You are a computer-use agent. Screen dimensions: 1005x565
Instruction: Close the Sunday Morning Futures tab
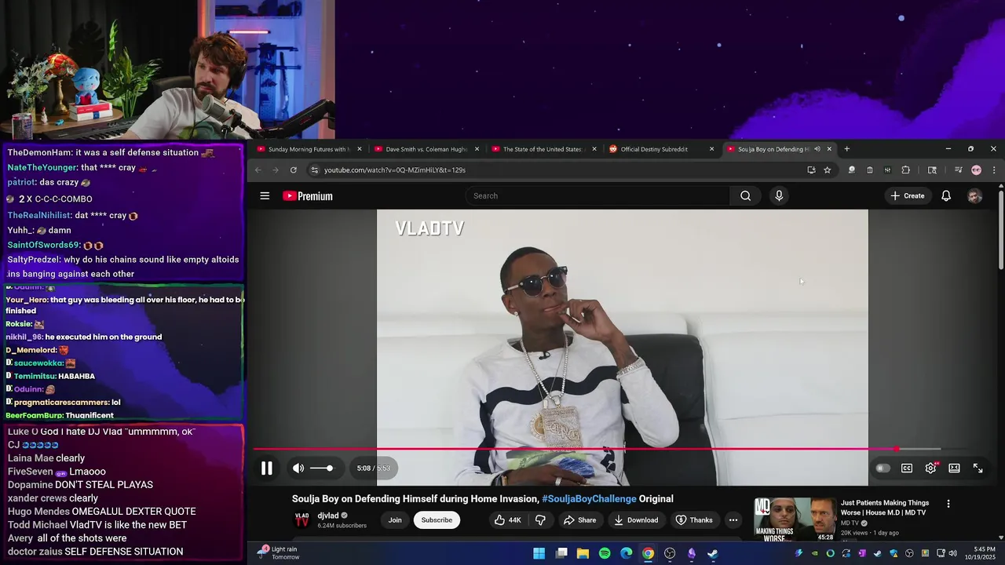click(360, 149)
